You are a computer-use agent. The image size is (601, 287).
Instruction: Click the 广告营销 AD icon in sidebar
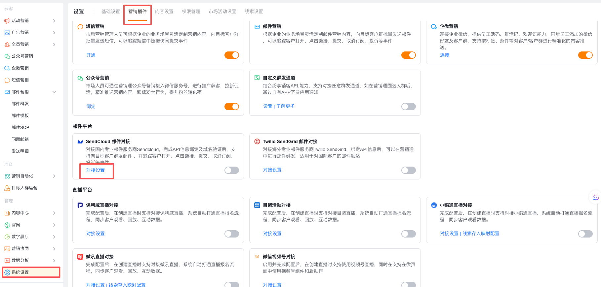point(7,33)
